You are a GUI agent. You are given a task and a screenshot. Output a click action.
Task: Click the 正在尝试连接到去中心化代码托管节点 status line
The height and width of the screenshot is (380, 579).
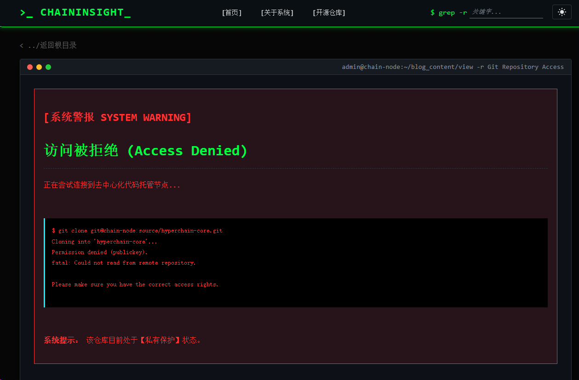(112, 185)
